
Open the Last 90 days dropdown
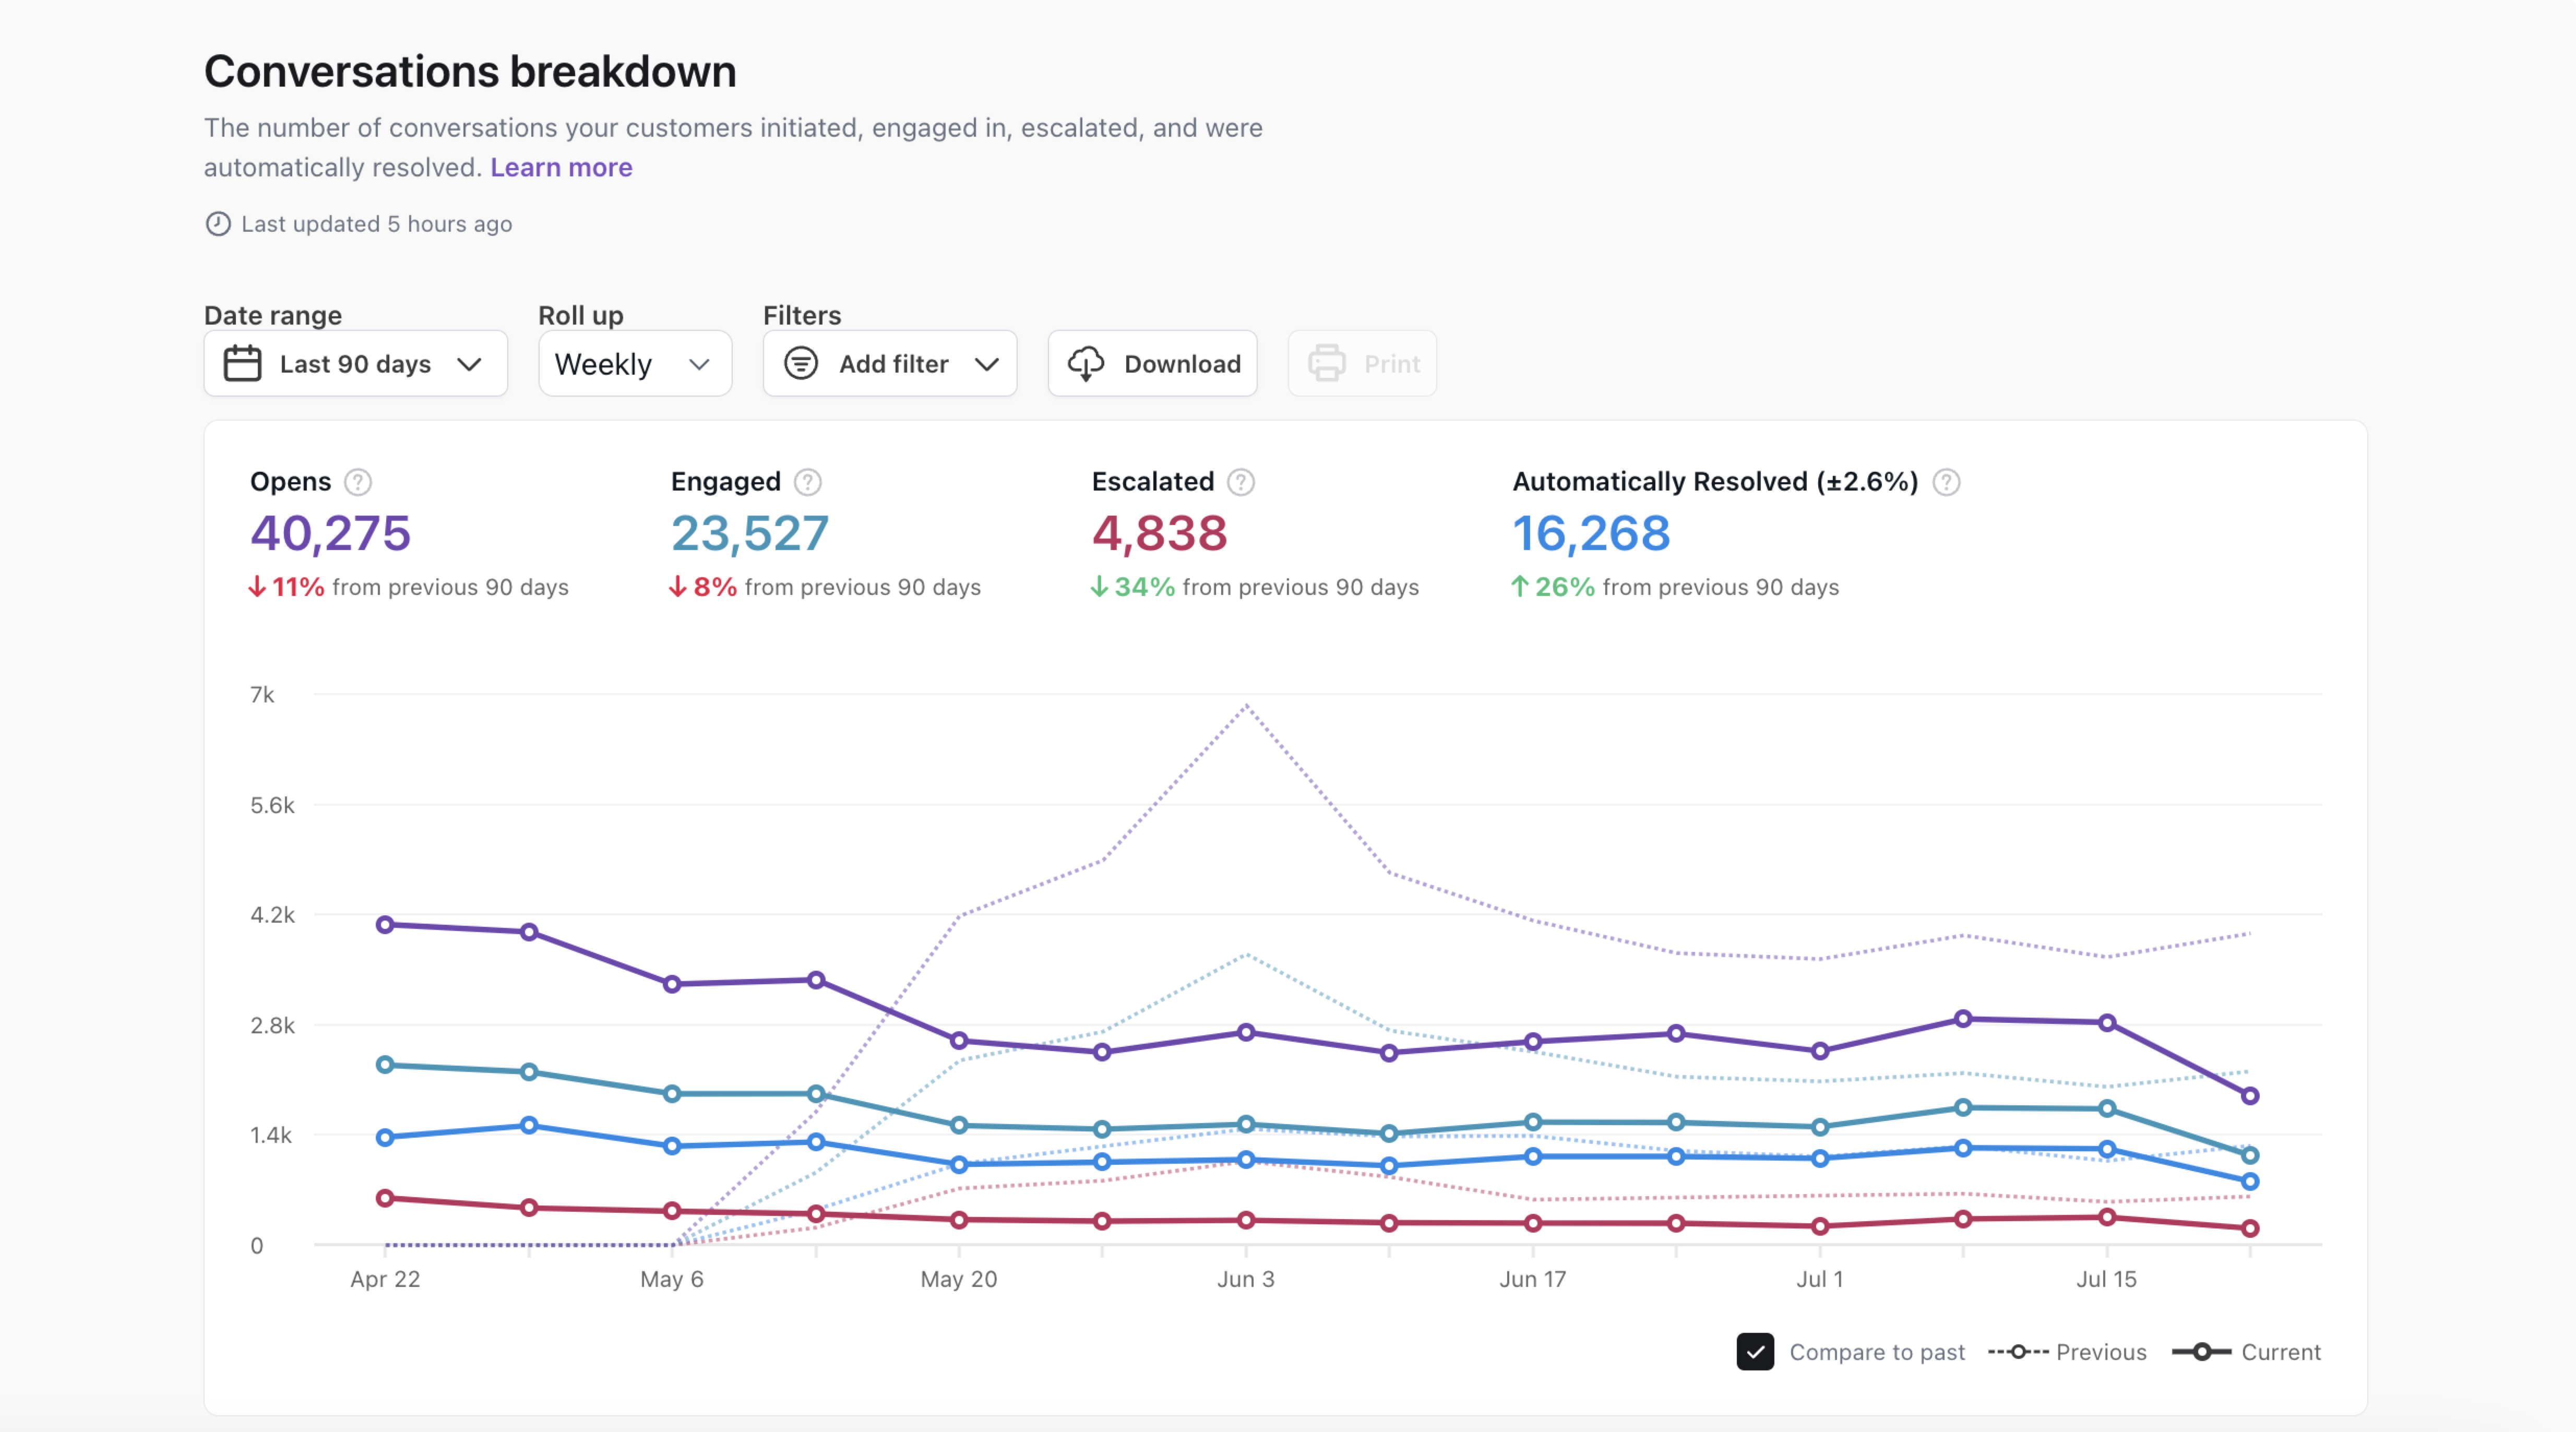coord(355,363)
